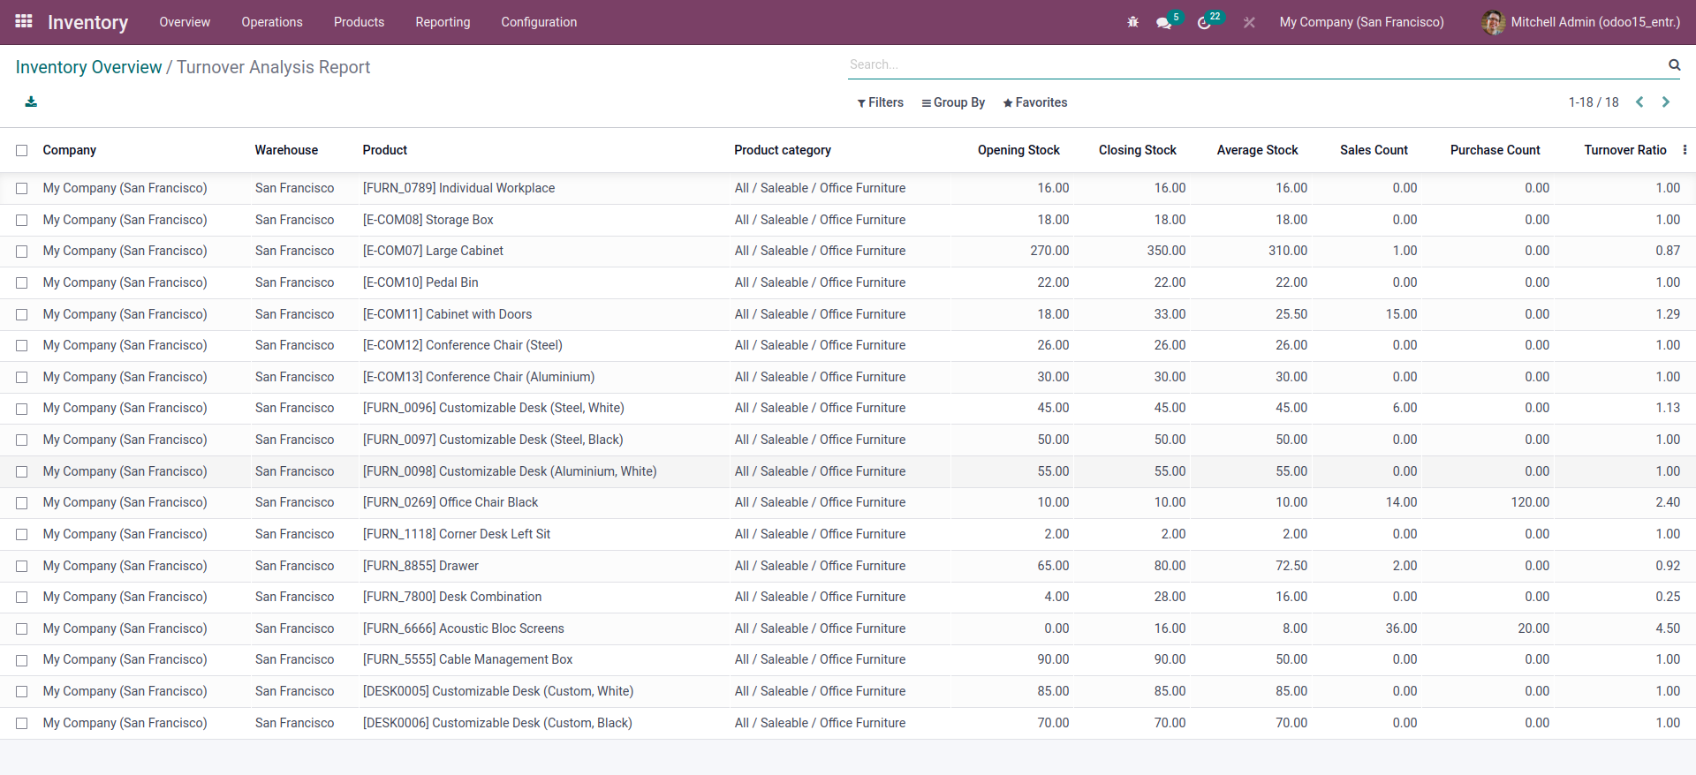Viewport: 1696px width, 775px height.
Task: Go to previous page arrow
Action: pyautogui.click(x=1639, y=102)
